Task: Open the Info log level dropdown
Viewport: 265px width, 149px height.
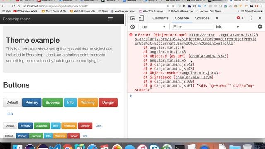Action: [227, 26]
